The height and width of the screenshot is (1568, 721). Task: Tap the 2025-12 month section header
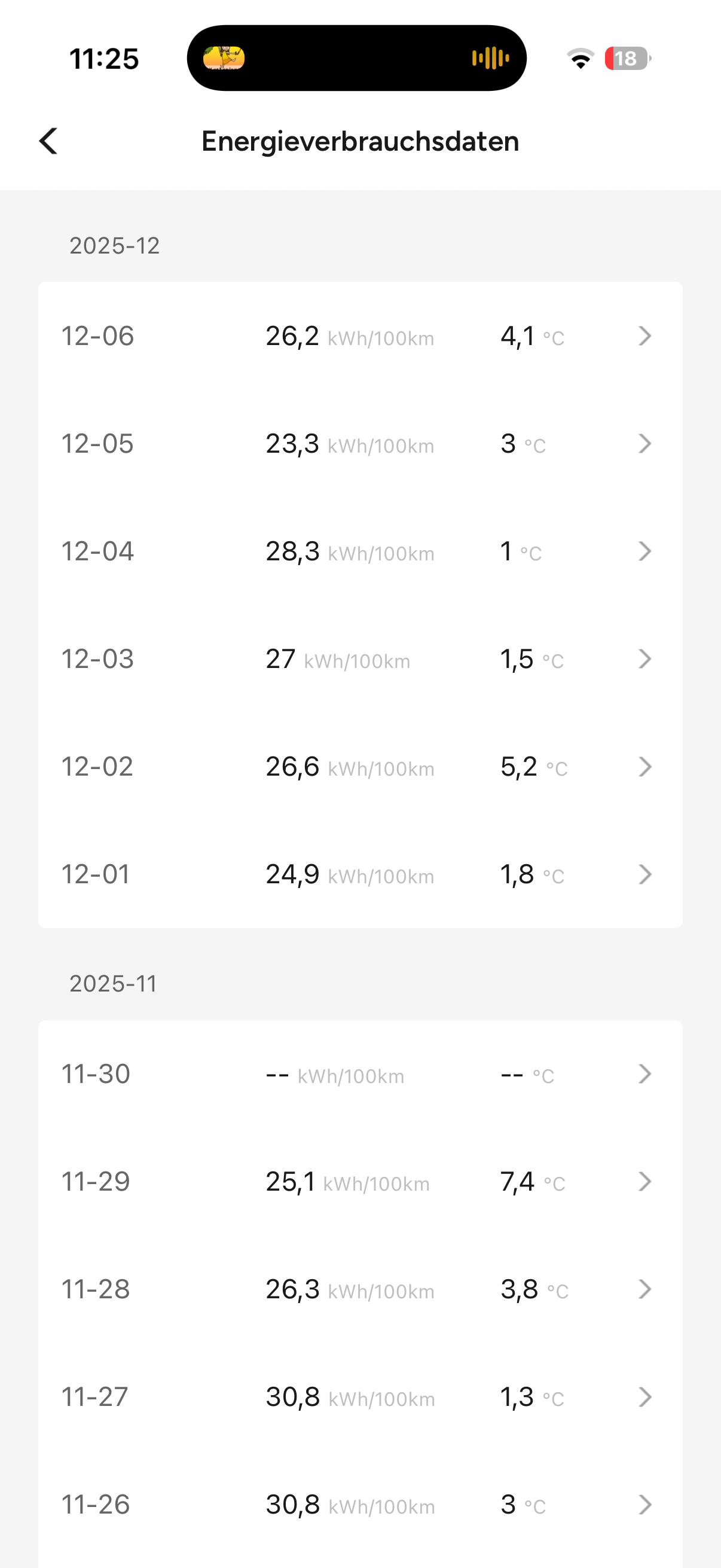[x=114, y=246]
